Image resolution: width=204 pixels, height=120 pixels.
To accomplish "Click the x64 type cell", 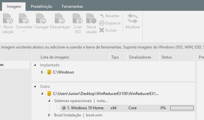I will pos(114,108).
